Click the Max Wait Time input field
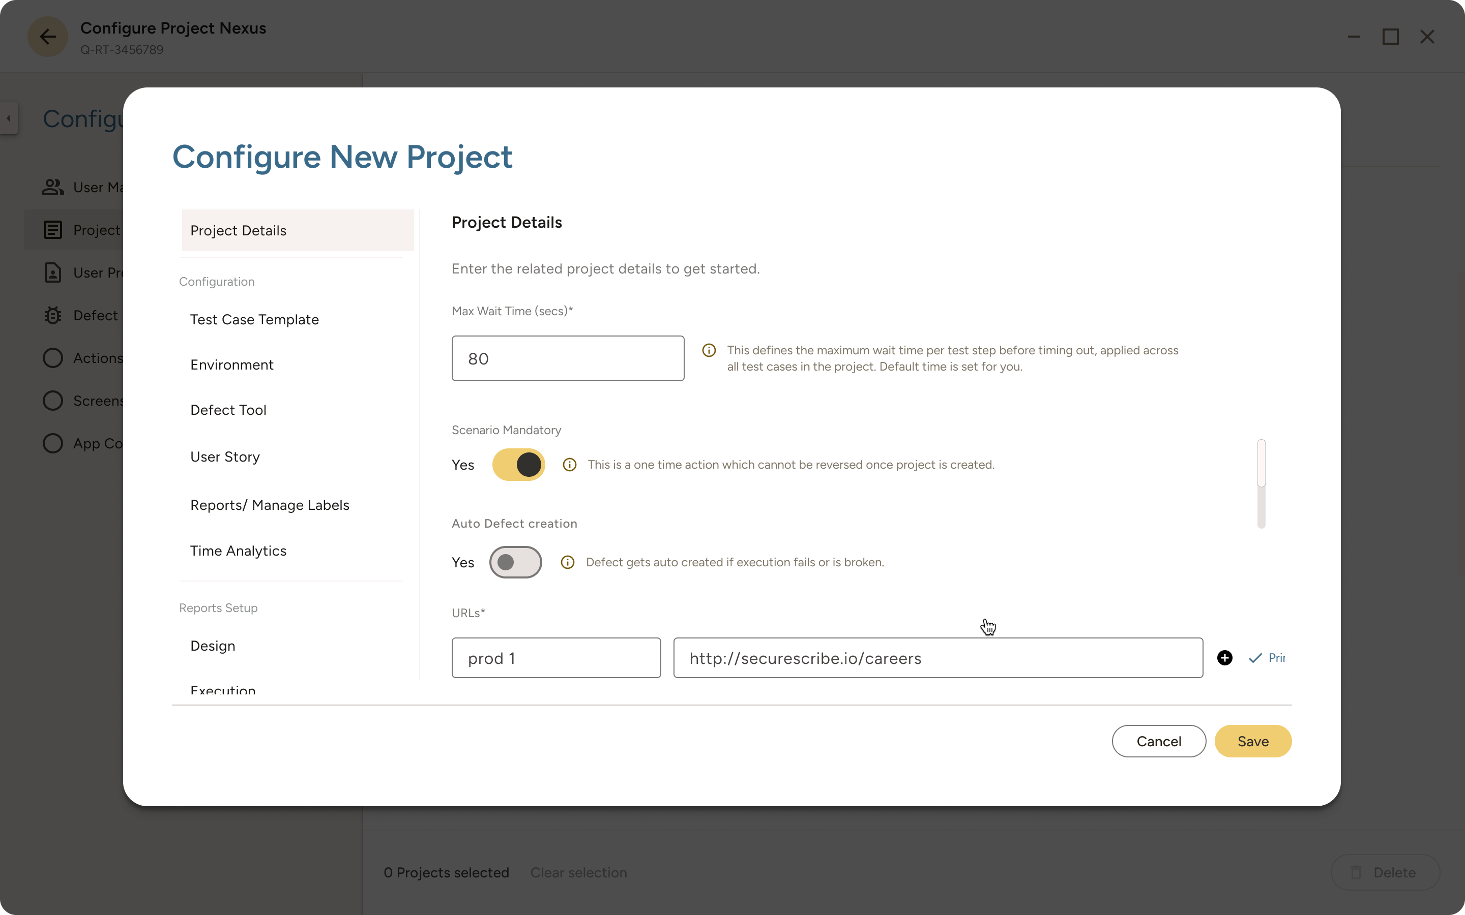 tap(567, 359)
